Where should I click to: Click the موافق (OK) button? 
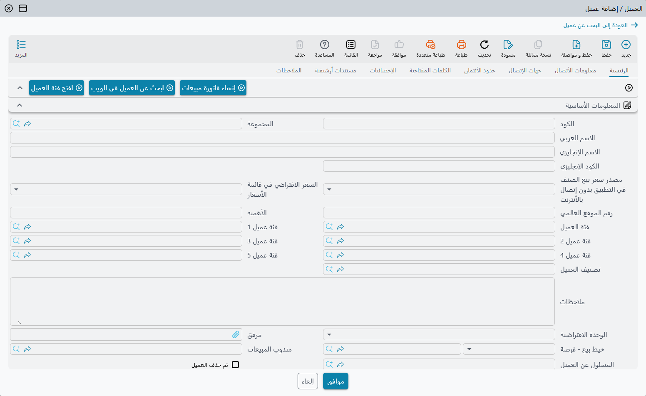(x=335, y=381)
